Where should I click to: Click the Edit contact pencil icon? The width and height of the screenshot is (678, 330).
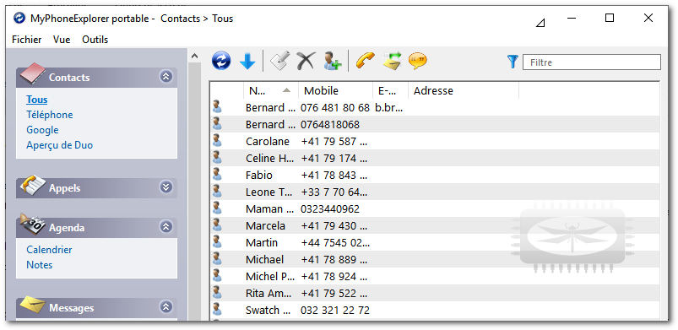[279, 61]
